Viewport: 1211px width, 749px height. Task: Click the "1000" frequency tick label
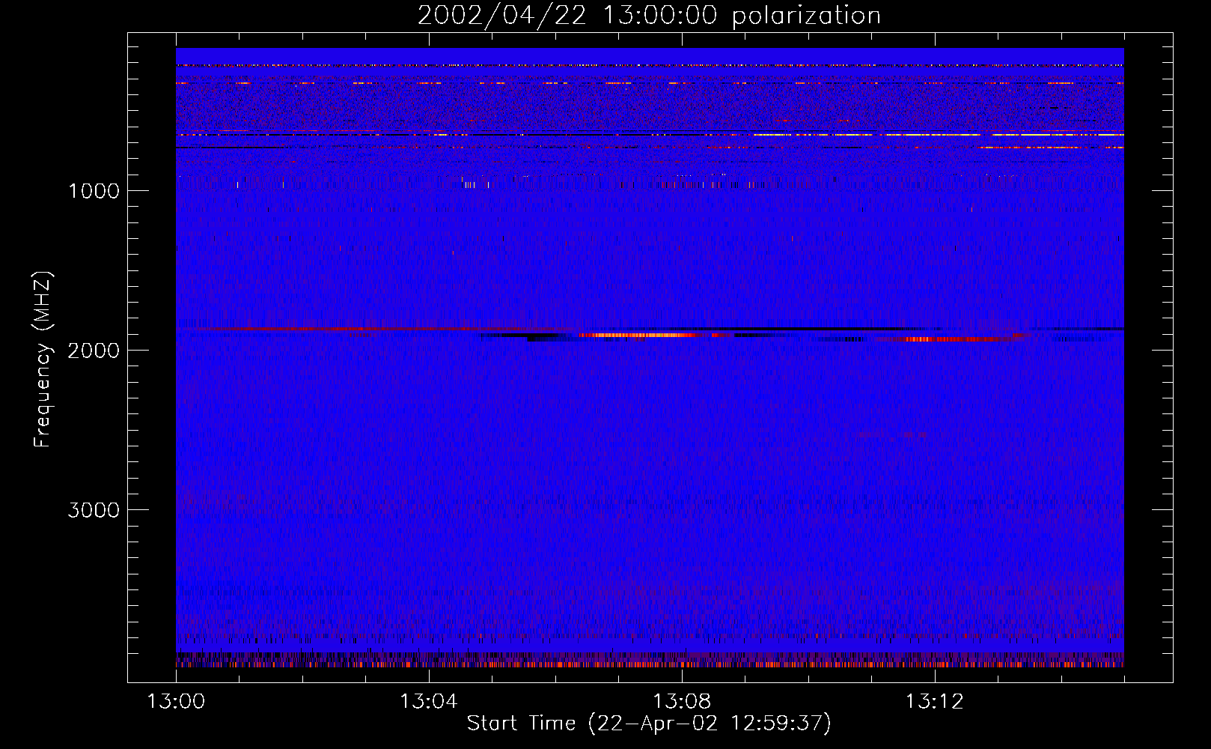click(x=94, y=191)
